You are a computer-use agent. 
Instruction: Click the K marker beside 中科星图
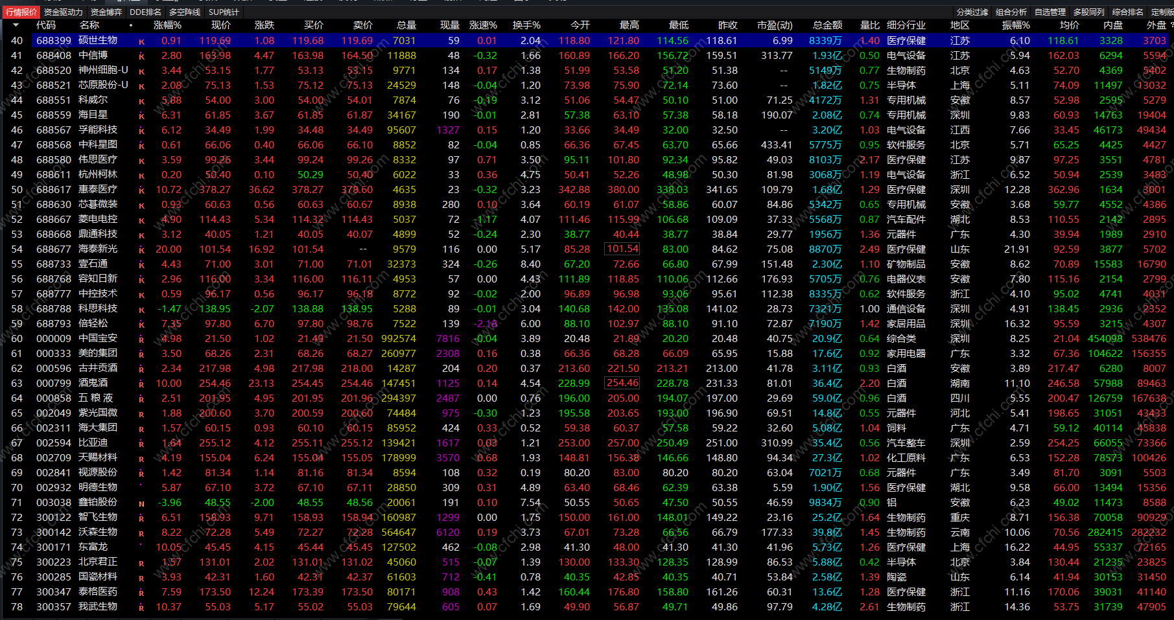141,146
